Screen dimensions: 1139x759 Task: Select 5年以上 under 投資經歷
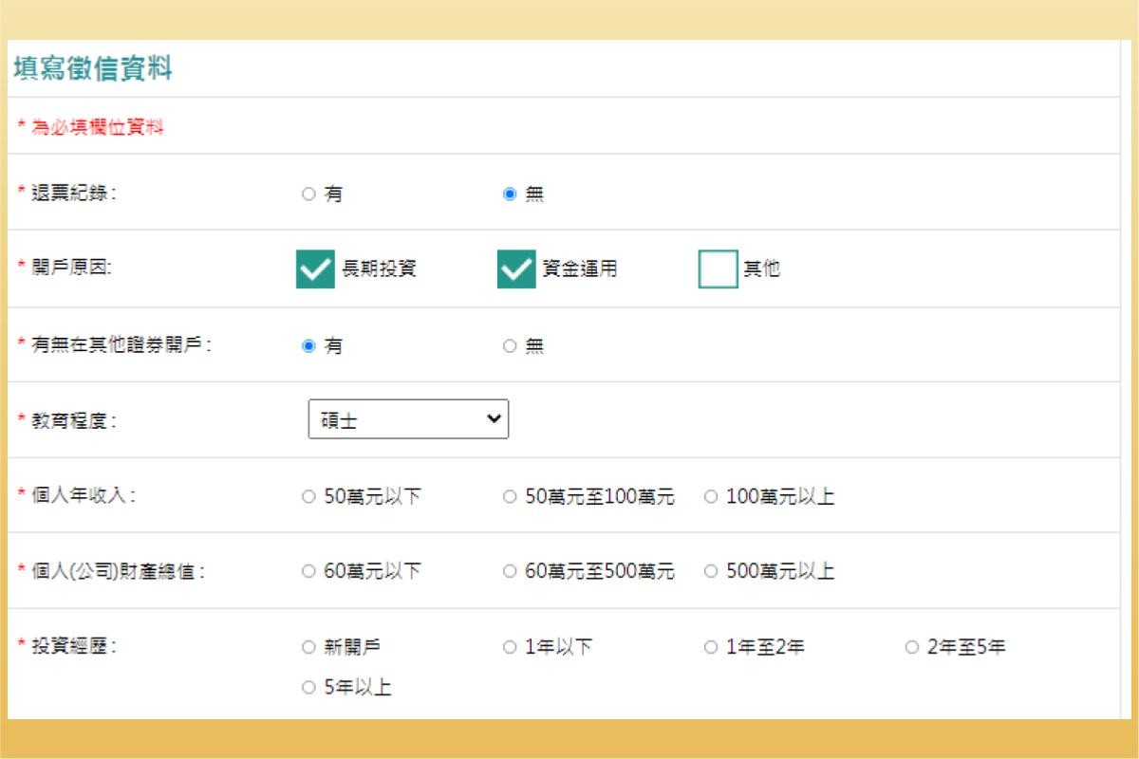pyautogui.click(x=308, y=687)
